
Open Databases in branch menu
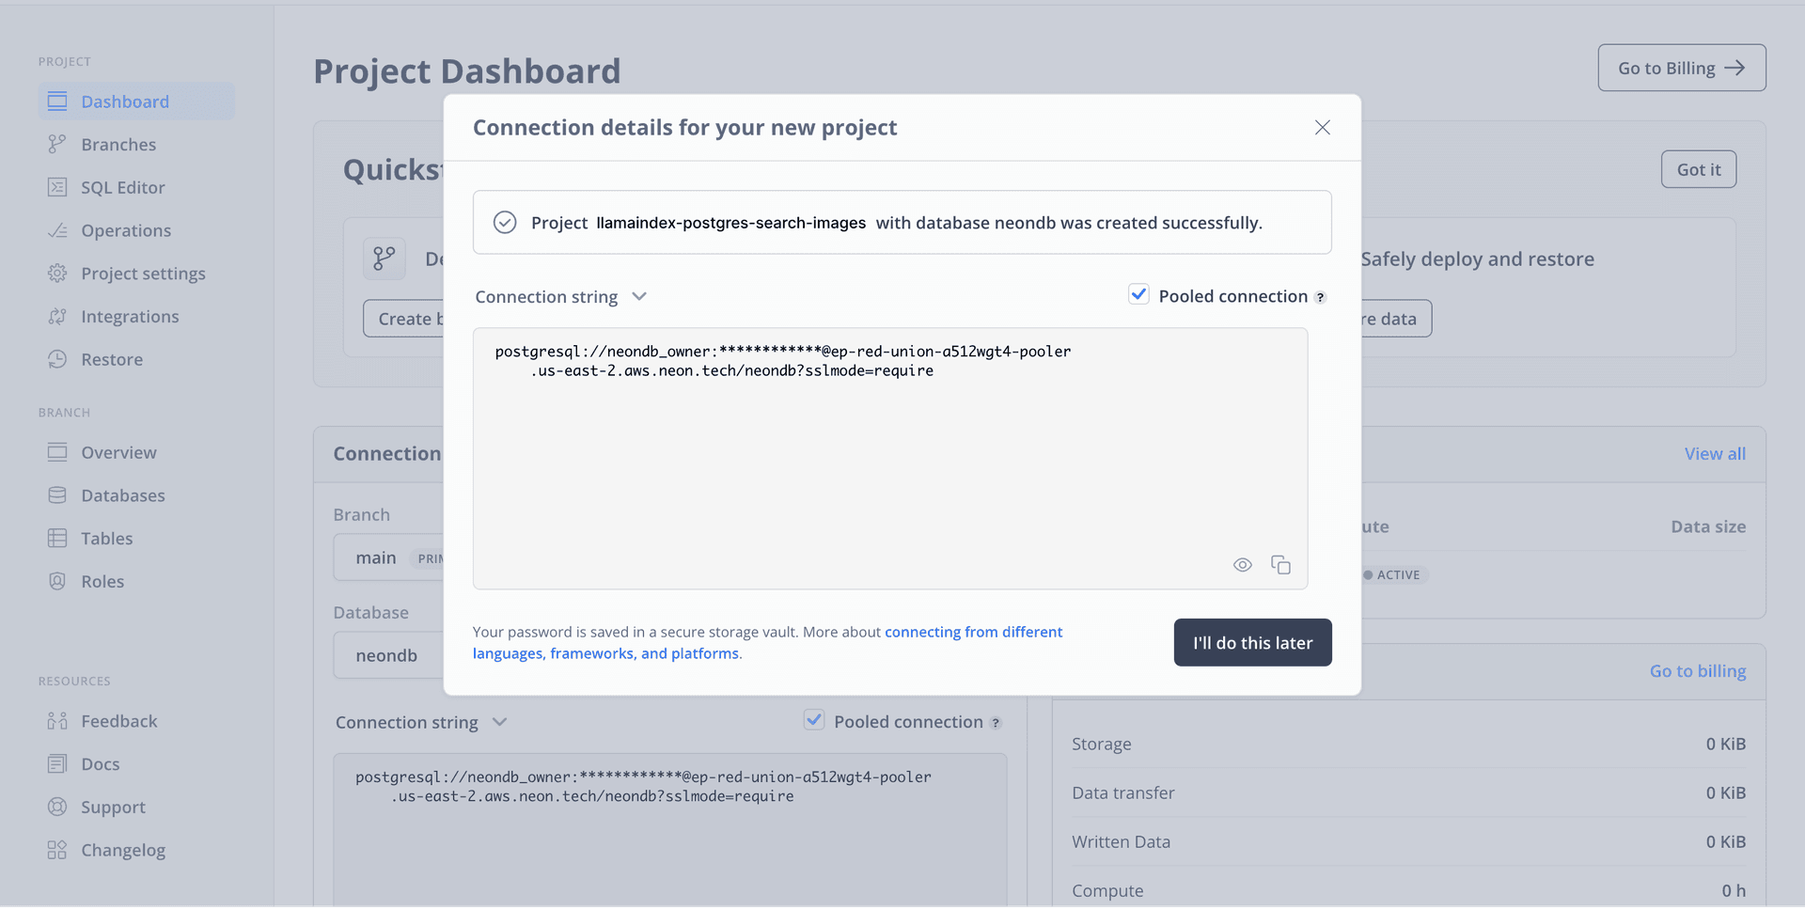coord(122,495)
